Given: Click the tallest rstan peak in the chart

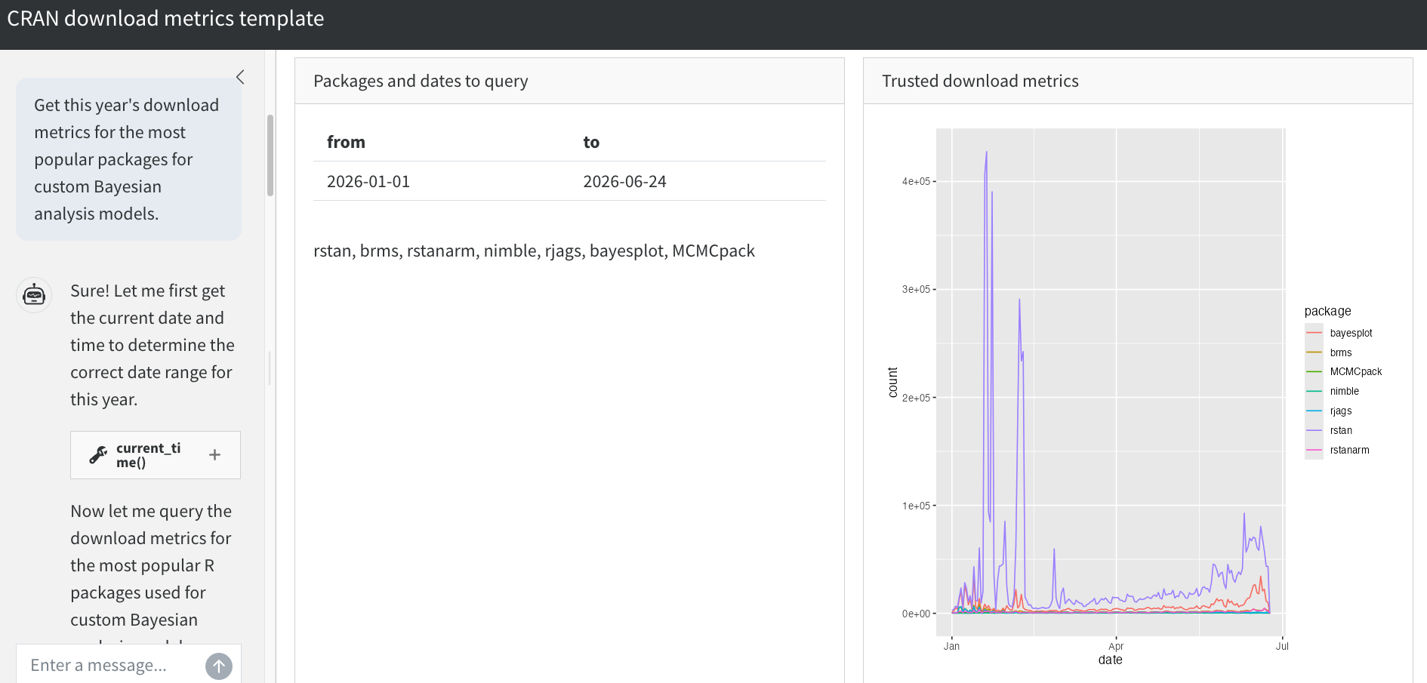Looking at the screenshot, I should 986,153.
